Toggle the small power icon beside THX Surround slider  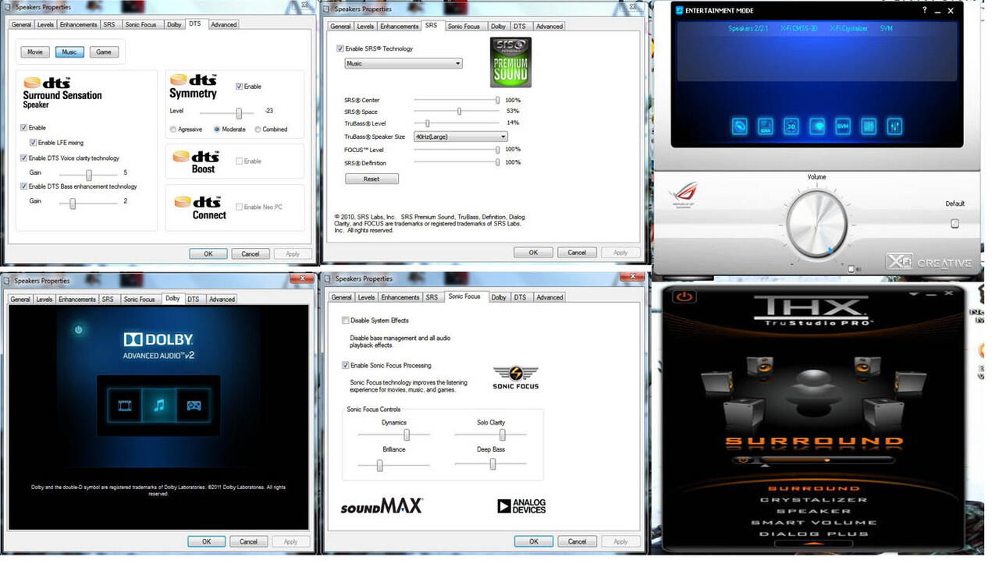[743, 459]
